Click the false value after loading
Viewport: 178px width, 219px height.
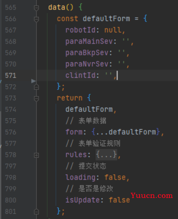(x=115, y=178)
